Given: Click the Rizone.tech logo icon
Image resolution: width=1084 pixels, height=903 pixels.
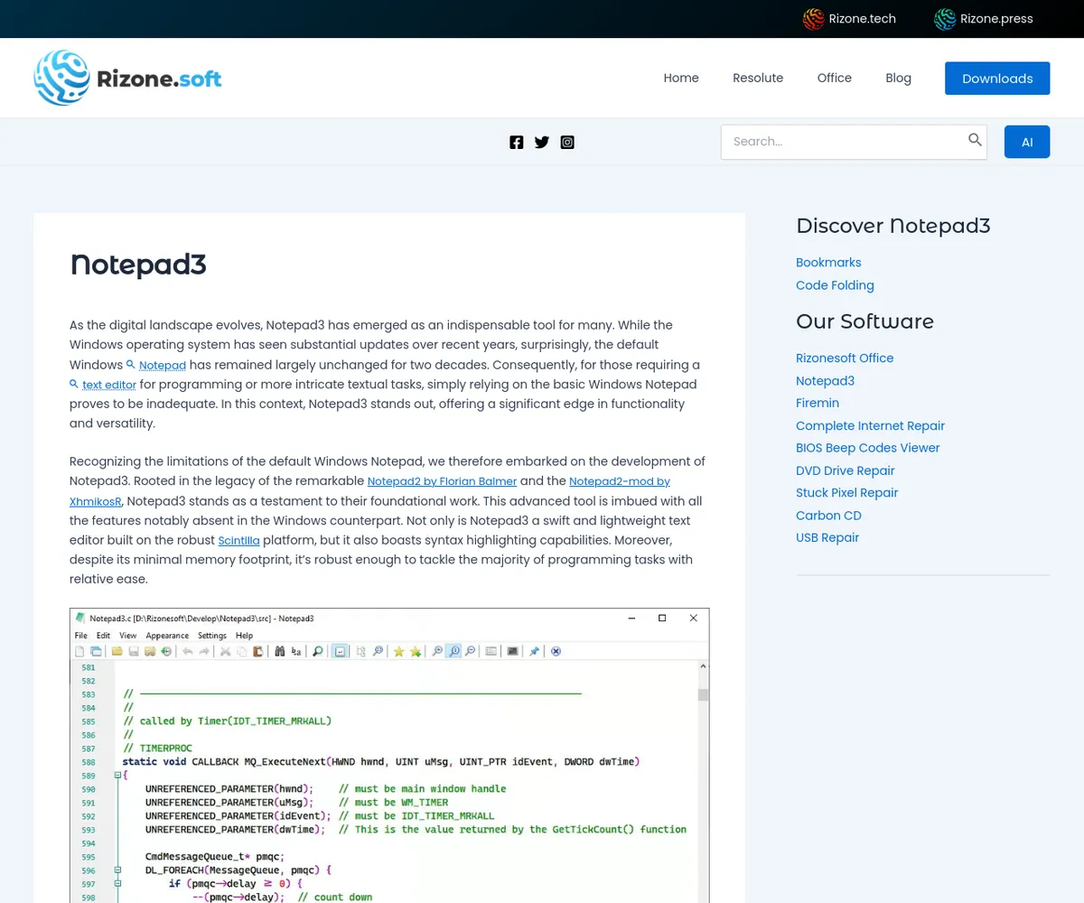Looking at the screenshot, I should pos(814,19).
